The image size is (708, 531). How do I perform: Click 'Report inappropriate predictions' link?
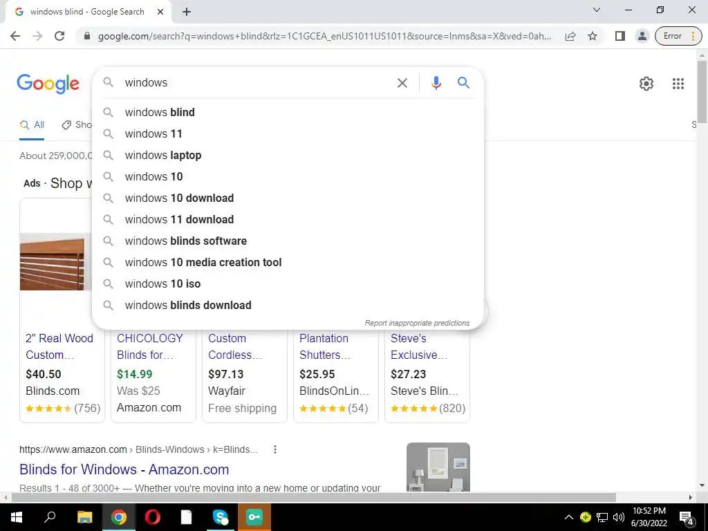point(417,323)
